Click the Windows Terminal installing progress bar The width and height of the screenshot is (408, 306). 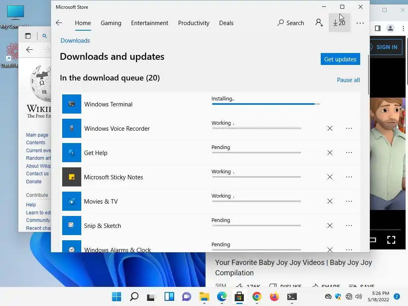(266, 104)
